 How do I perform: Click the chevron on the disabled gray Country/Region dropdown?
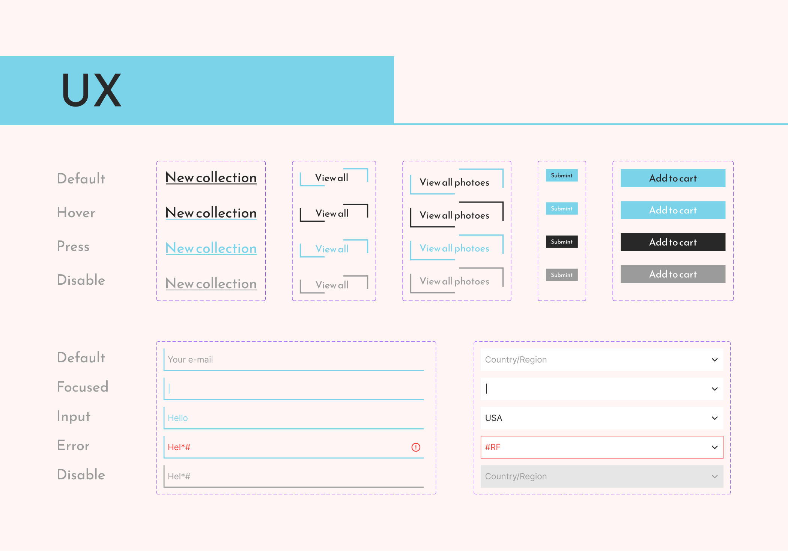coord(714,476)
